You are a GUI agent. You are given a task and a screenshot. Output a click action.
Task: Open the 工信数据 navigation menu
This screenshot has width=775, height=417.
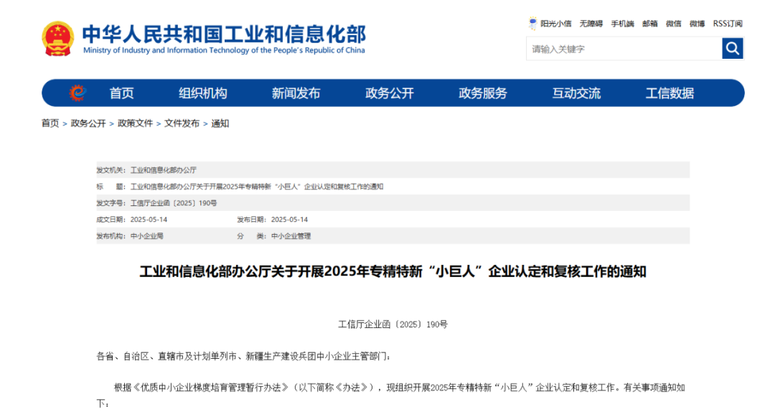667,93
